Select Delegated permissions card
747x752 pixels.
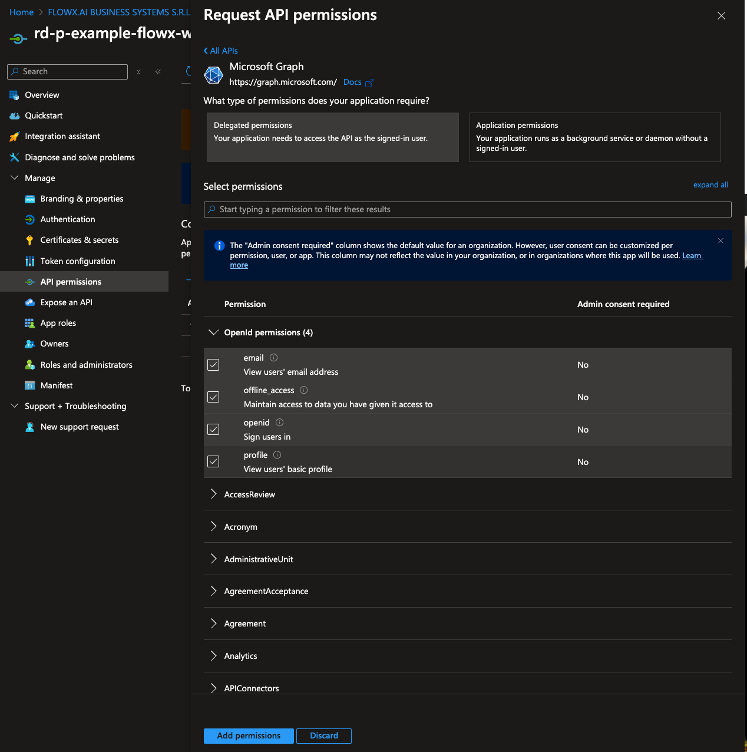(333, 137)
